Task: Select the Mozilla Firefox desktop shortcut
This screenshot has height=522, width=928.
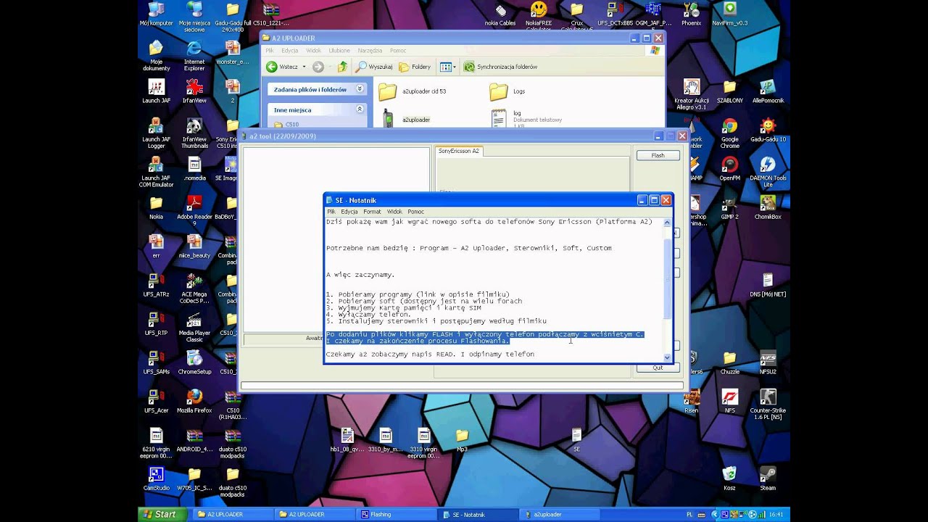Action: point(194,401)
